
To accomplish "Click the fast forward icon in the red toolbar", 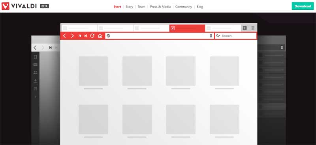I will [86, 36].
